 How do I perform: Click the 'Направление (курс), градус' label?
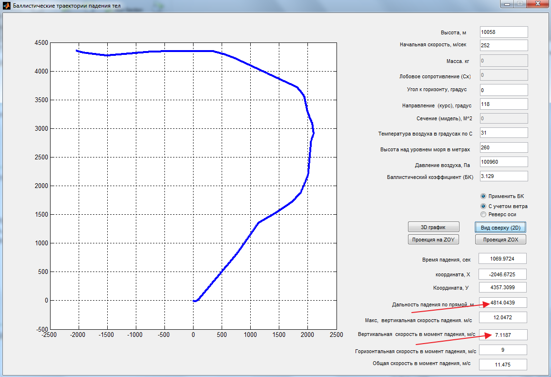[x=437, y=105]
